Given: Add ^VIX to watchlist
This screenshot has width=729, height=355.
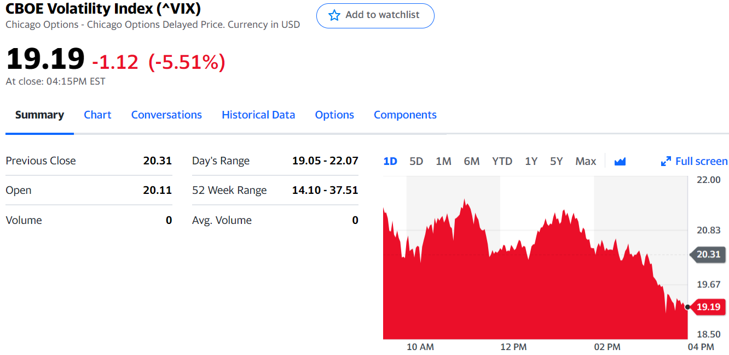Looking at the screenshot, I should pyautogui.click(x=375, y=15).
